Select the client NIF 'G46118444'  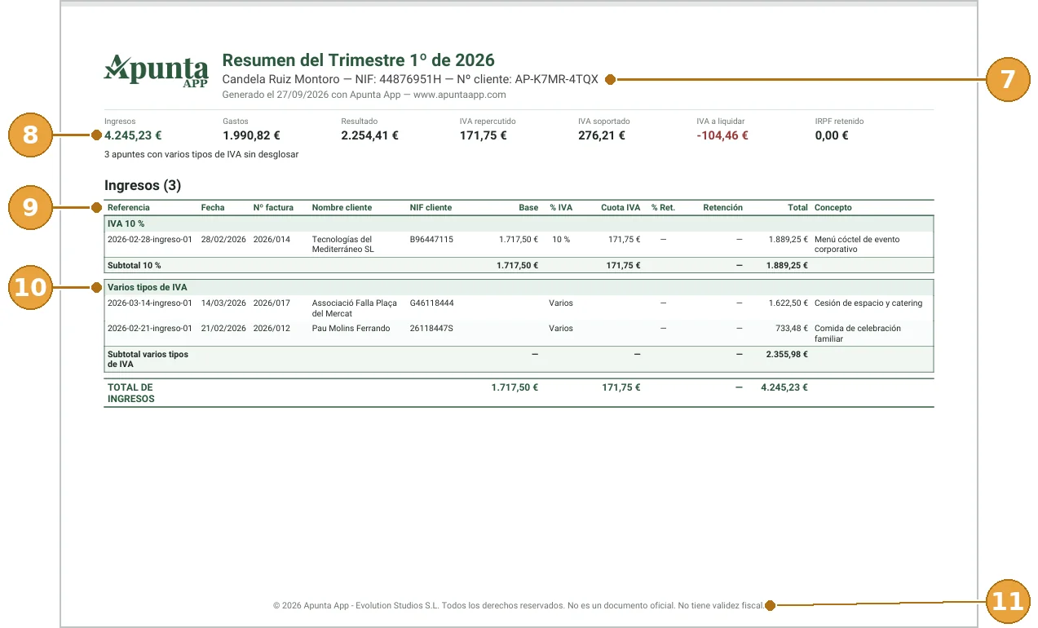(432, 303)
